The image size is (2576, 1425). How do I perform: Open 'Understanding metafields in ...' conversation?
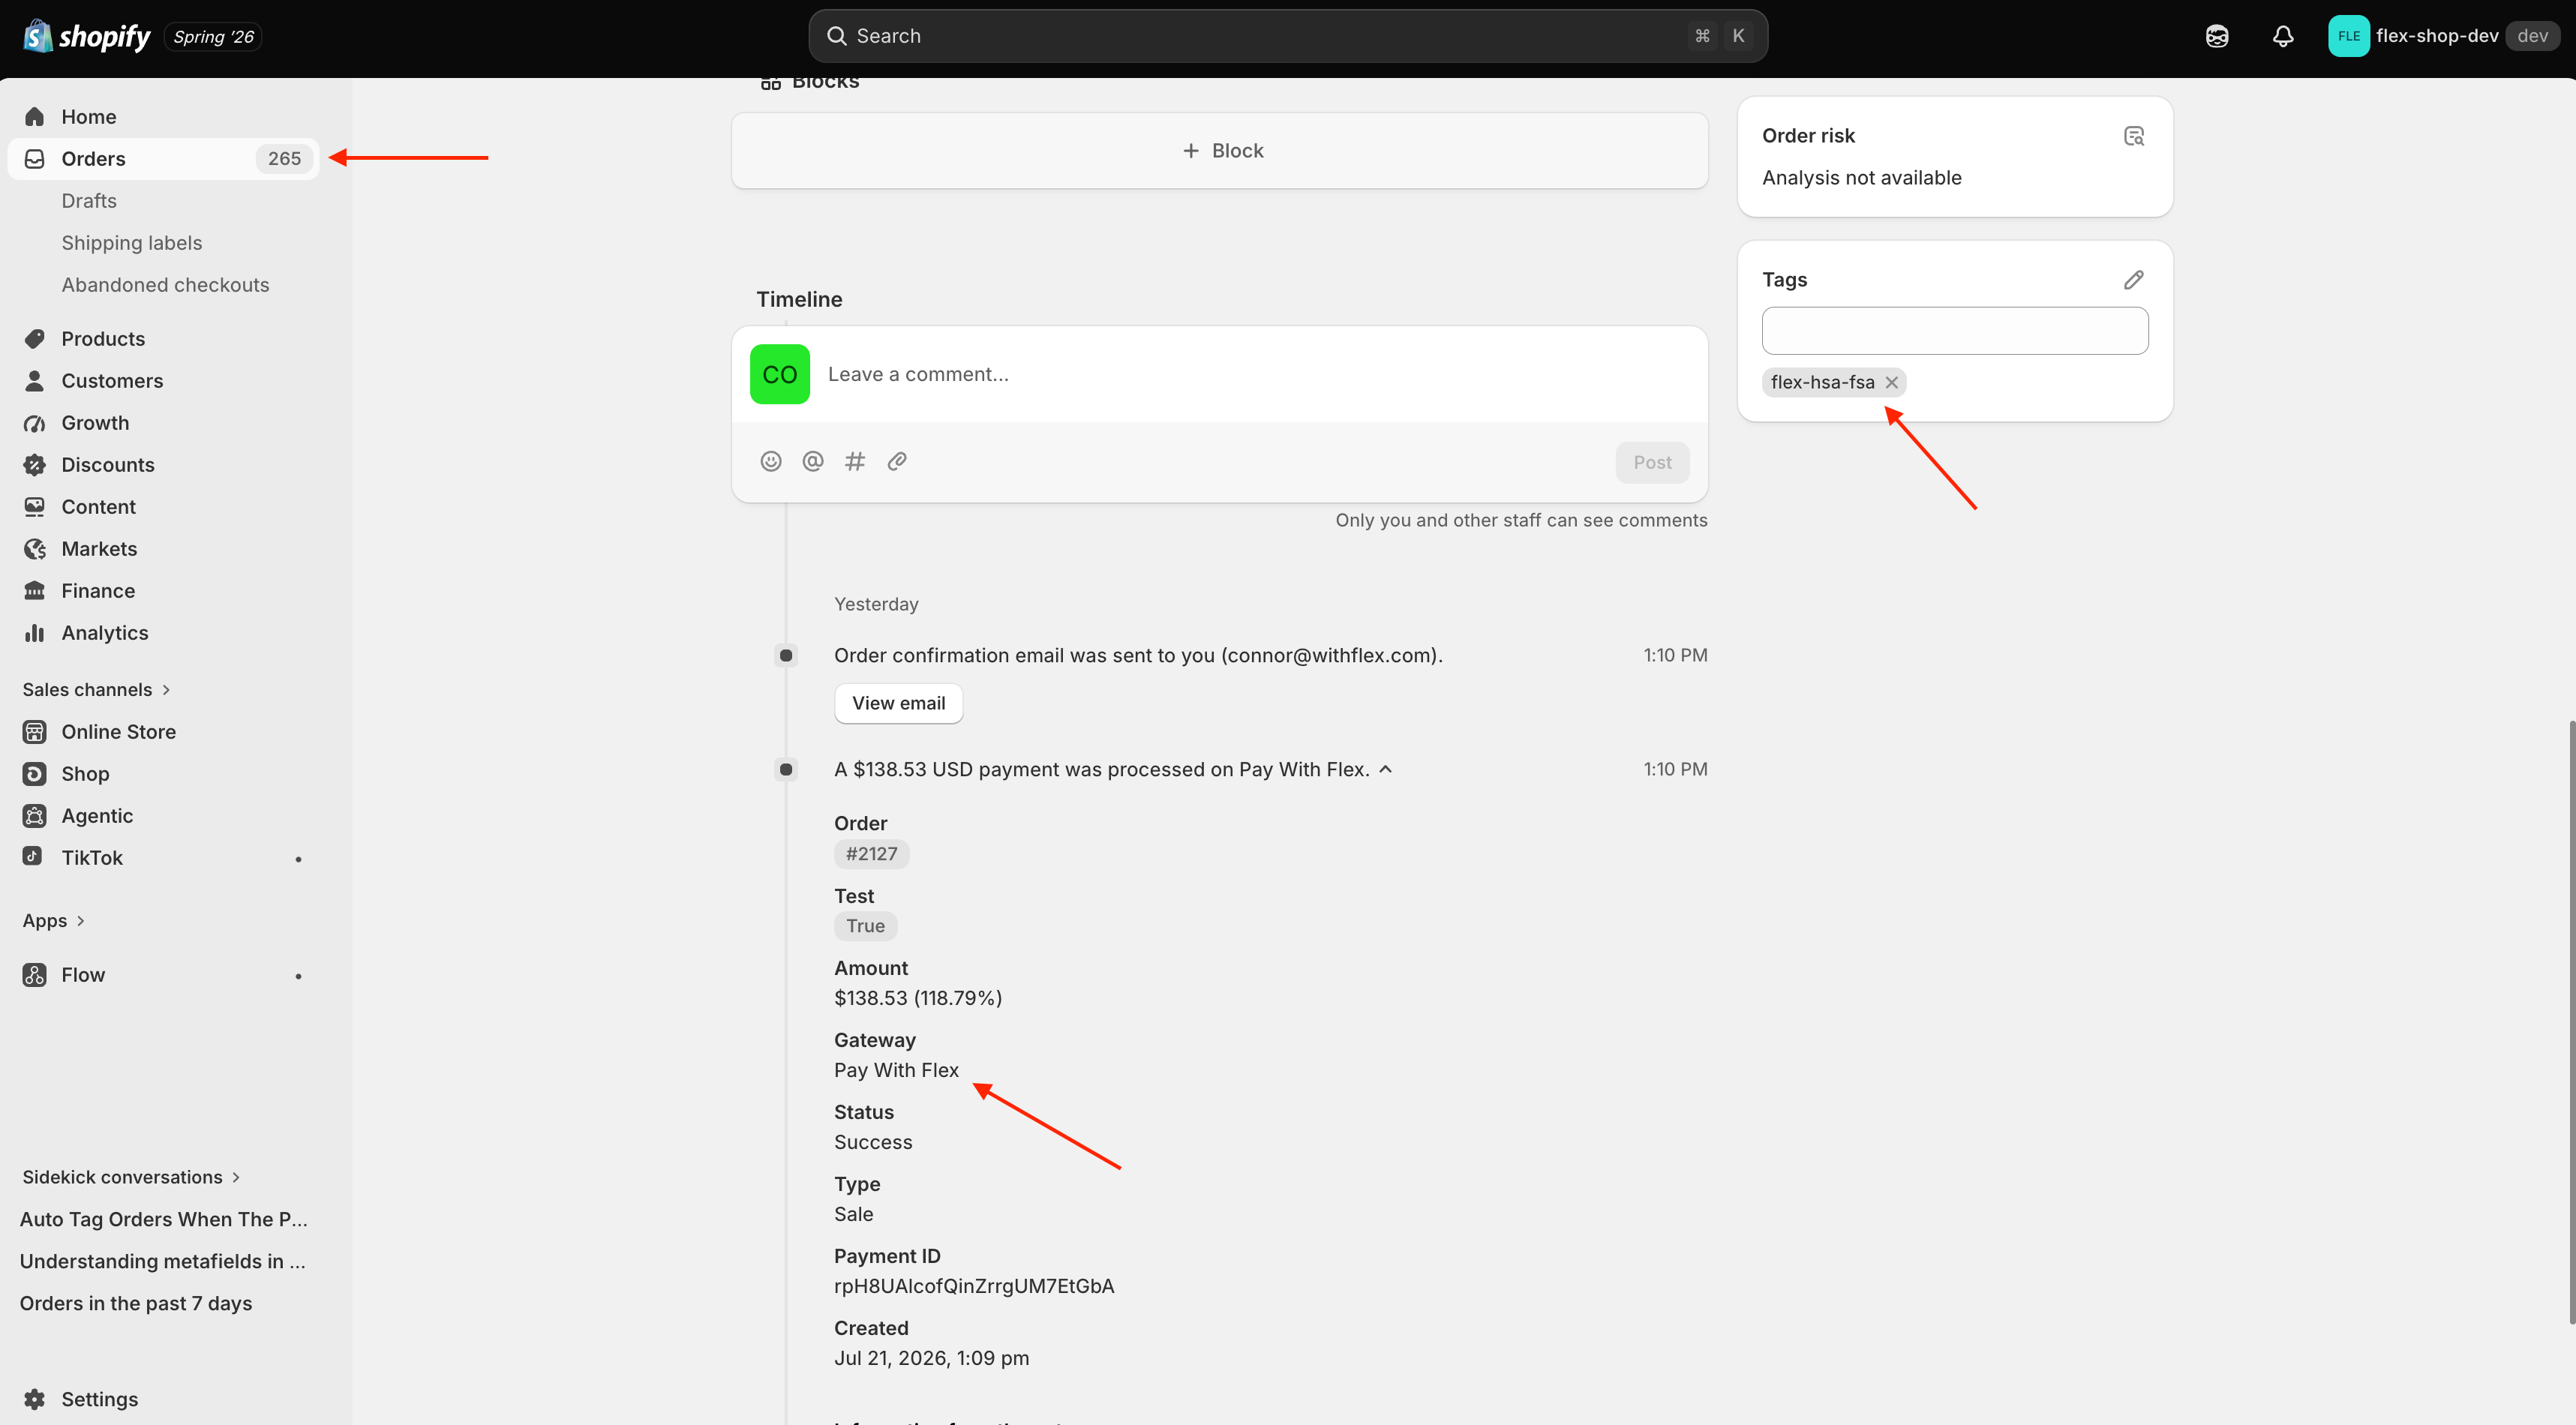point(163,1261)
